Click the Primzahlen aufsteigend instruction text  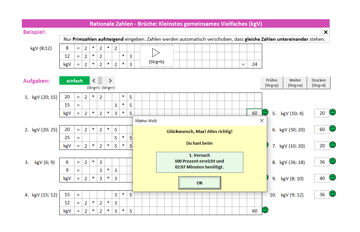[x=98, y=39]
